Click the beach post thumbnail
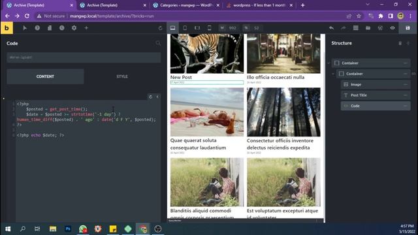The image size is (418, 235). point(207,112)
